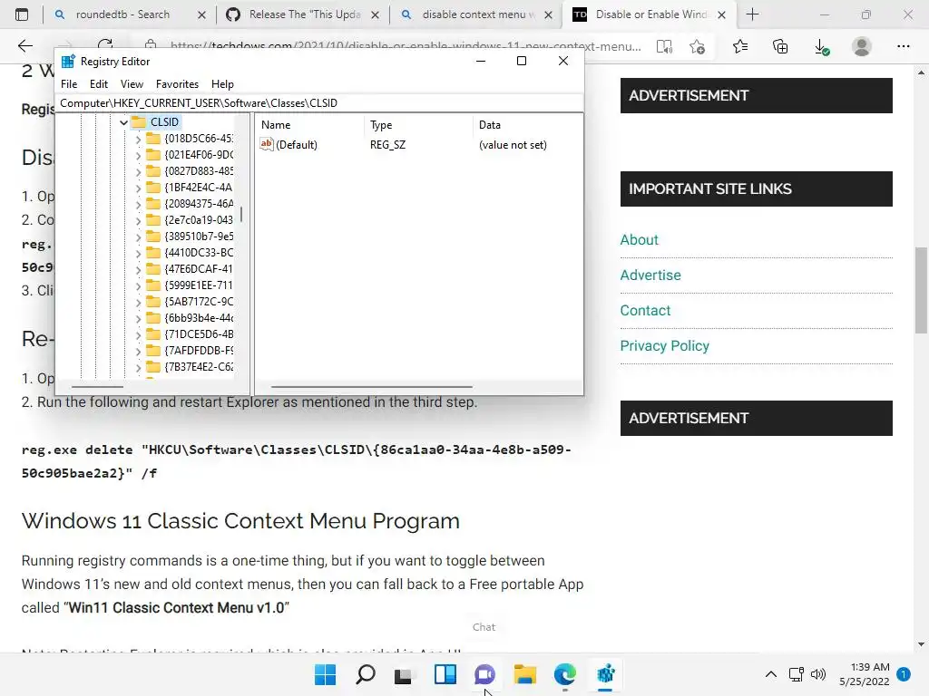This screenshot has width=929, height=696.
Task: Open Widgets panel from taskbar
Action: [445, 674]
